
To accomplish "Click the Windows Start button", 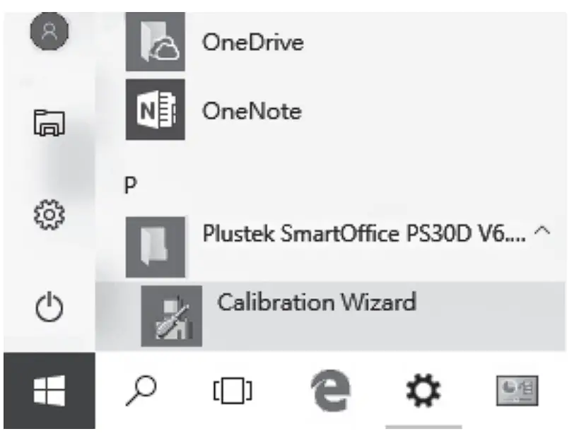I will point(49,391).
